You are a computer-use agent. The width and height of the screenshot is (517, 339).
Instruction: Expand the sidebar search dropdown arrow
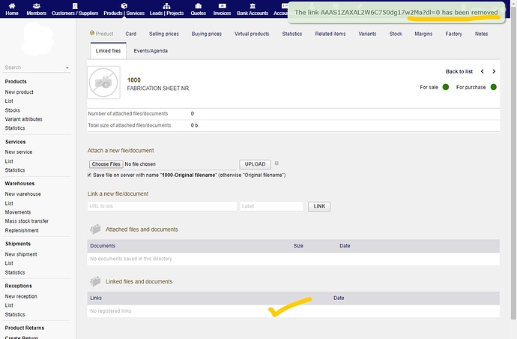tap(67, 67)
